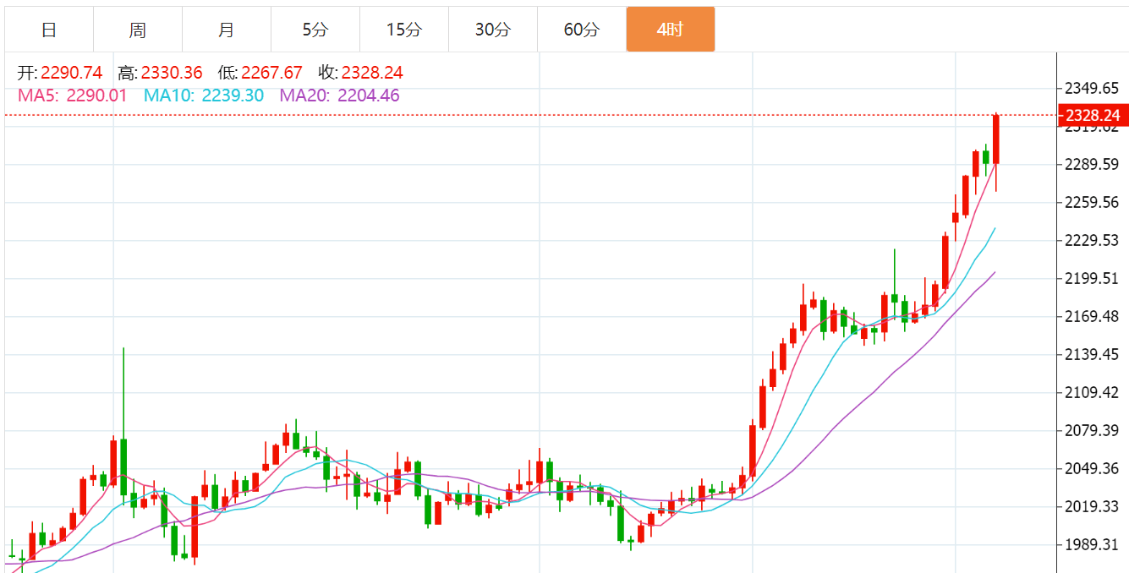Switch to the 日 daily chart tab
Viewport: 1129px width, 573px height.
pos(49,30)
